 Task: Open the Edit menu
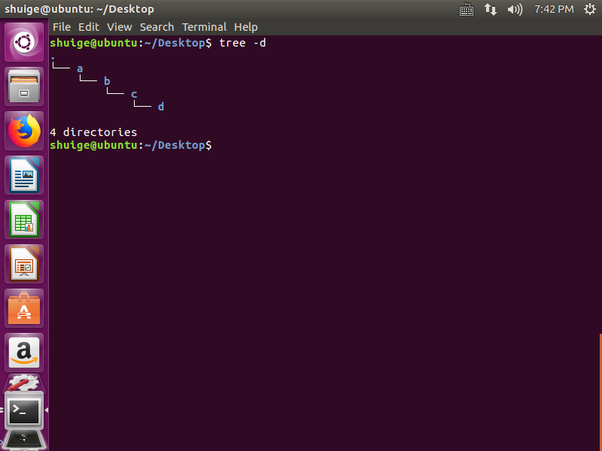(x=89, y=27)
